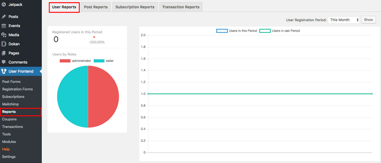
Task: Go to the Tools submenu
Action: point(6,134)
